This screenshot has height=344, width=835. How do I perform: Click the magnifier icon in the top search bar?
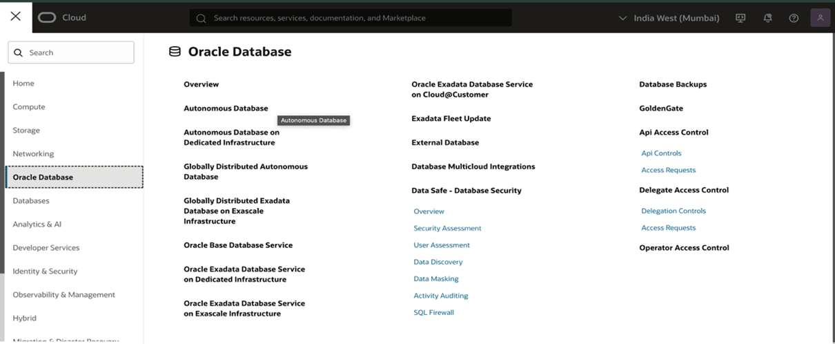(201, 18)
